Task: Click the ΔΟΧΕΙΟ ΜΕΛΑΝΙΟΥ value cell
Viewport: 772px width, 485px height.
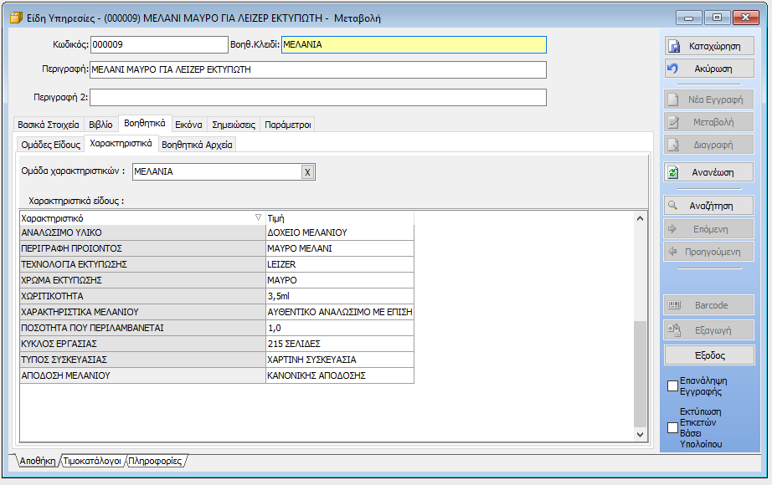Action: point(340,232)
